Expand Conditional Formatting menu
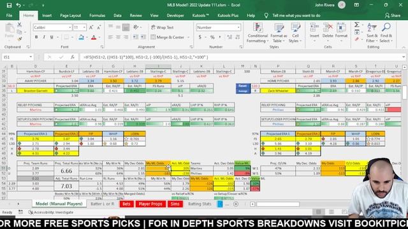 pos(258,33)
